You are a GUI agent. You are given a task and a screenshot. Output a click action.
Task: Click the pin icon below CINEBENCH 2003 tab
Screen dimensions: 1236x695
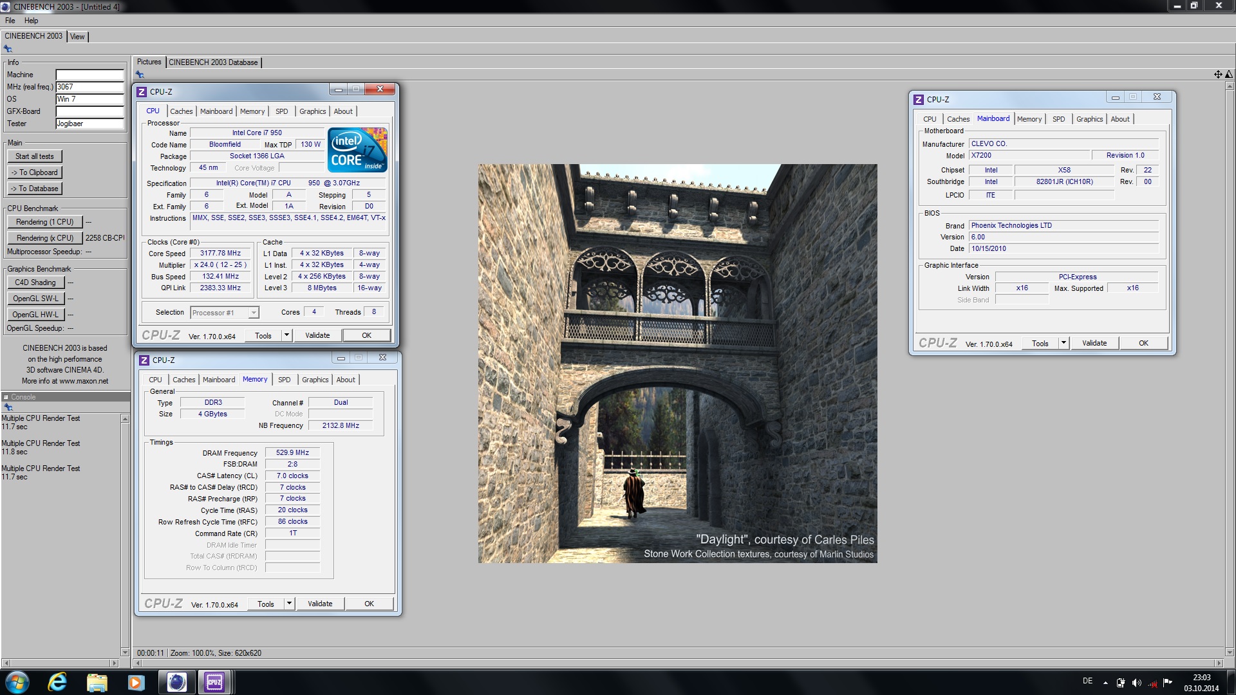tap(8, 49)
